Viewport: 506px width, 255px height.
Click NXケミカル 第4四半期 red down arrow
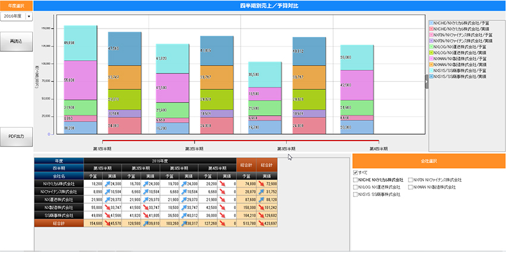pos(223,184)
